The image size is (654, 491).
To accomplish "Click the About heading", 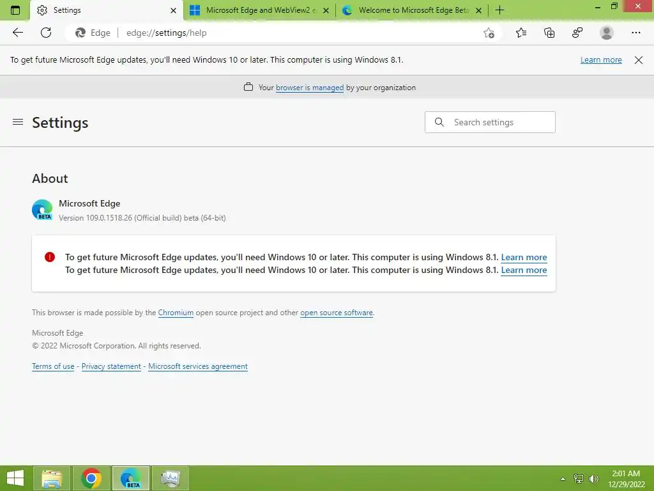I will coord(50,178).
